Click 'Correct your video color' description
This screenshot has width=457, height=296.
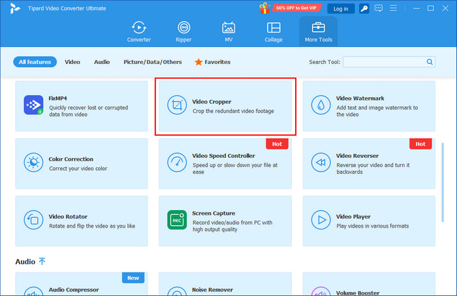(78, 168)
